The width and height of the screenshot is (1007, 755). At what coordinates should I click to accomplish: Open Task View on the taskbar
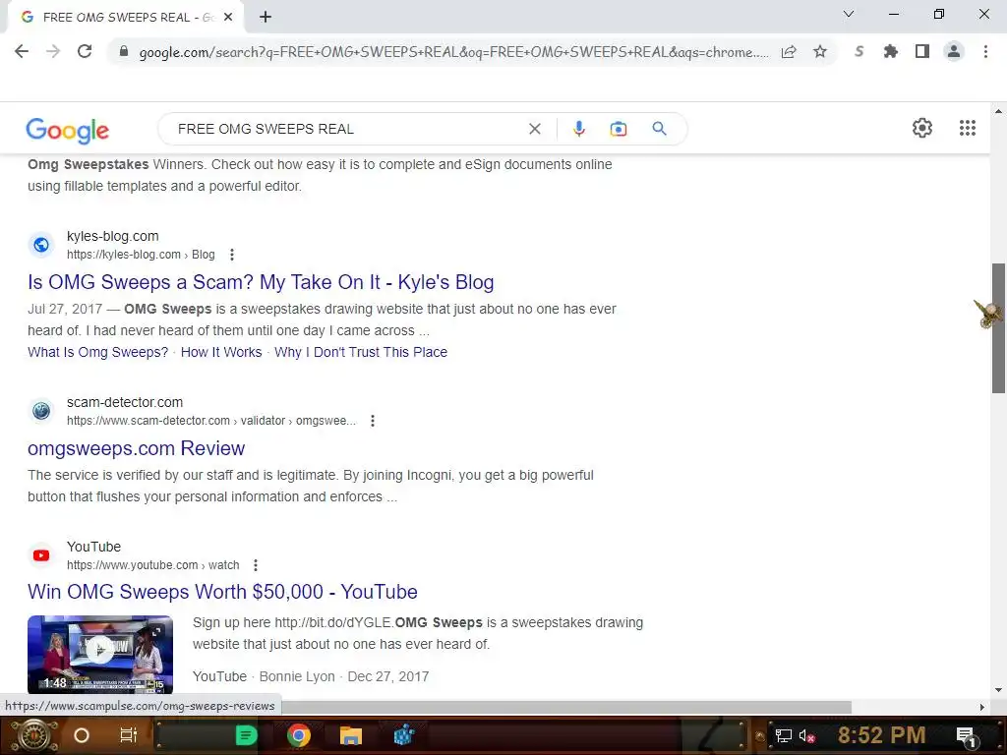(x=129, y=735)
